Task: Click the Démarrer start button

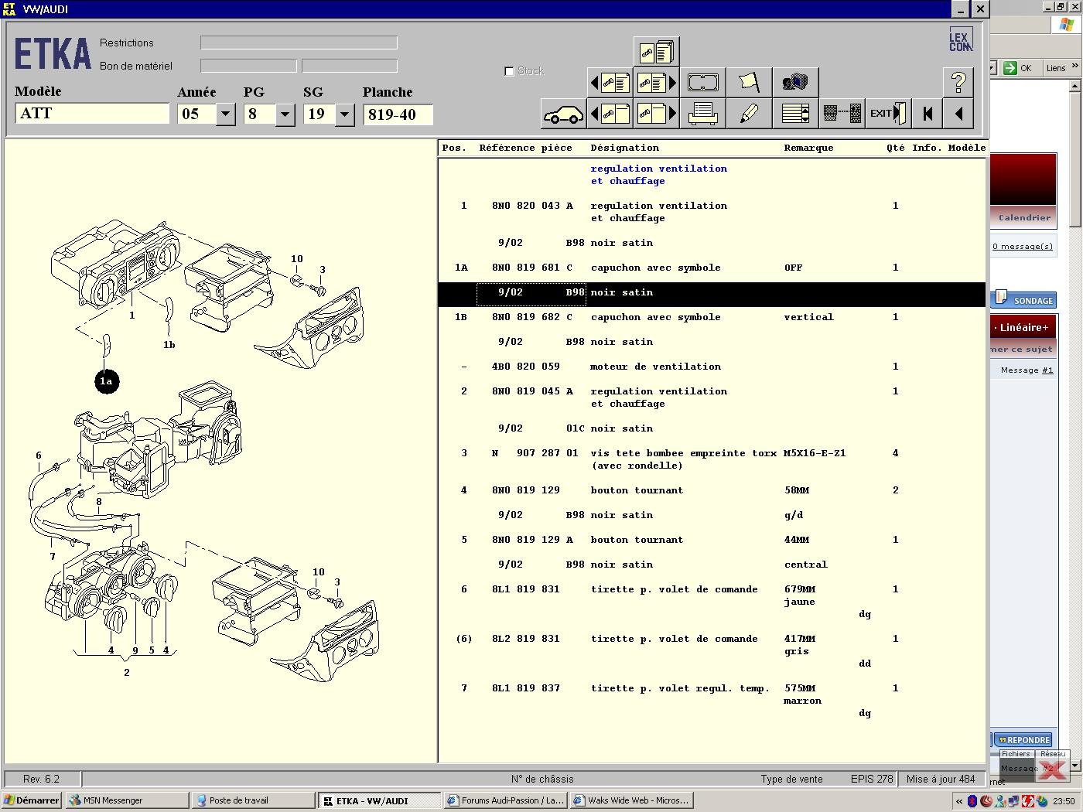Action: click(32, 800)
